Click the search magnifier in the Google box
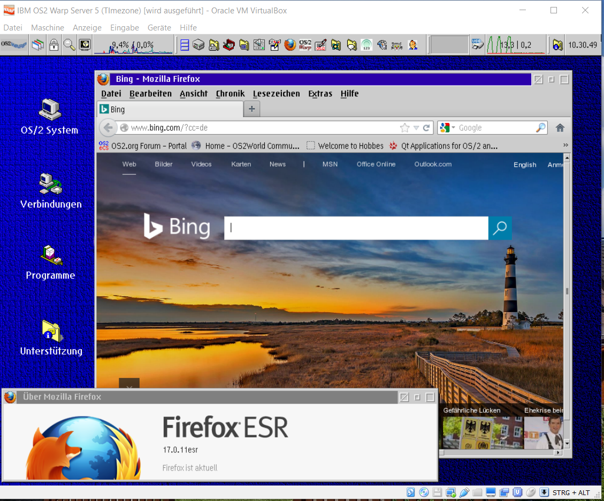 (541, 127)
